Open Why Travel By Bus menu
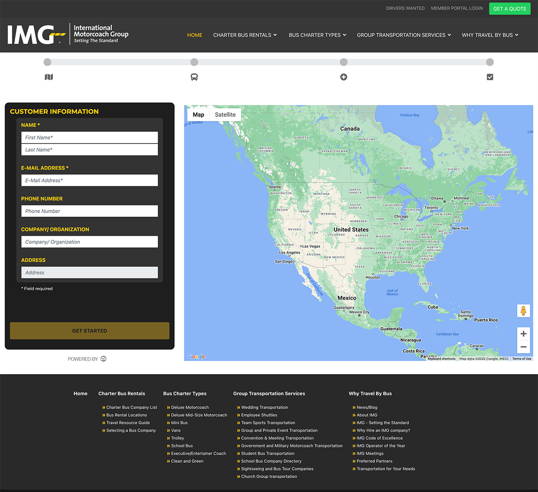This screenshot has height=492, width=538. click(x=490, y=35)
